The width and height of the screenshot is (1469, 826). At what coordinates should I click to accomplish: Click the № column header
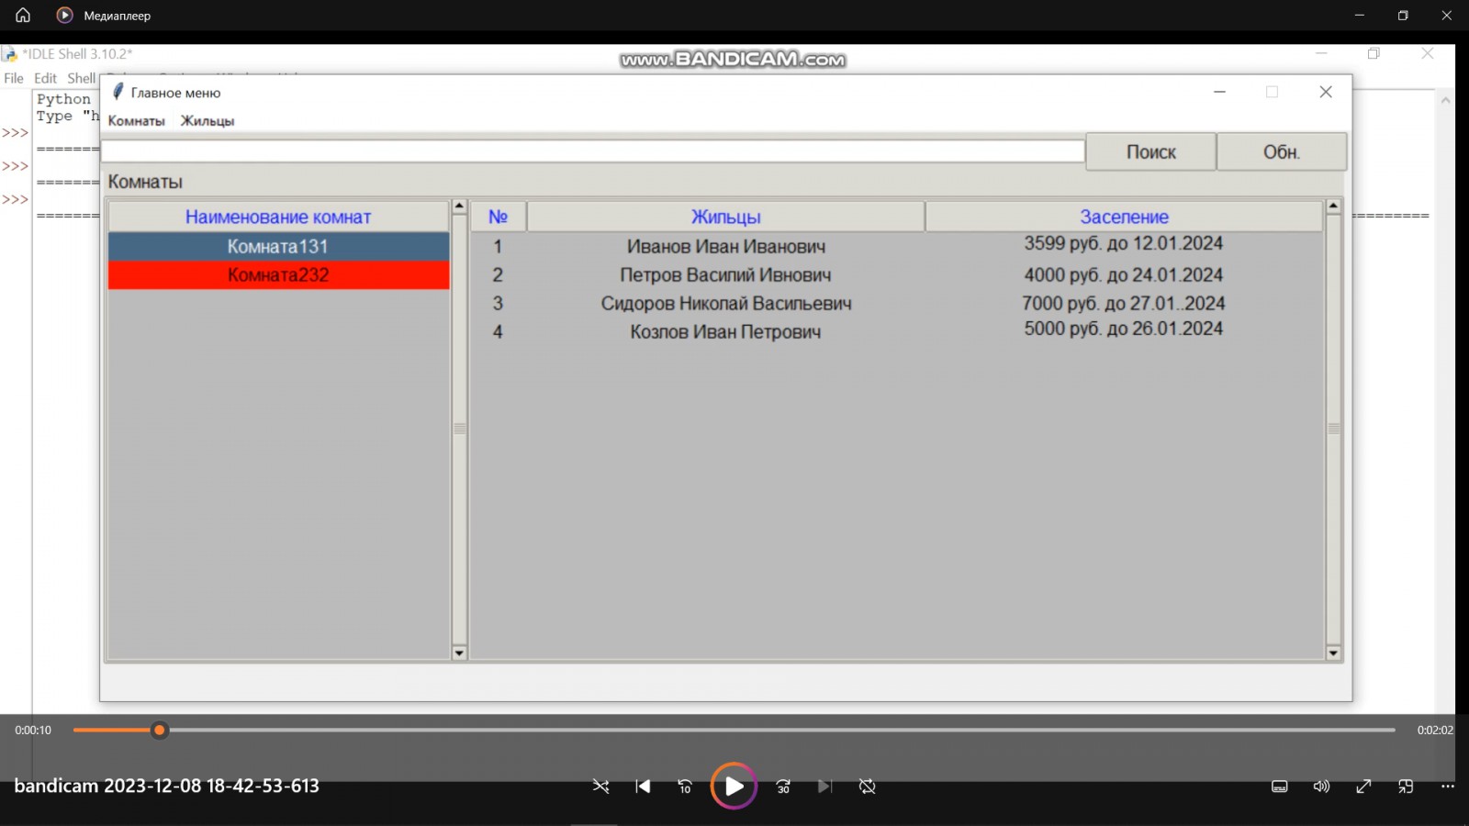tap(499, 217)
